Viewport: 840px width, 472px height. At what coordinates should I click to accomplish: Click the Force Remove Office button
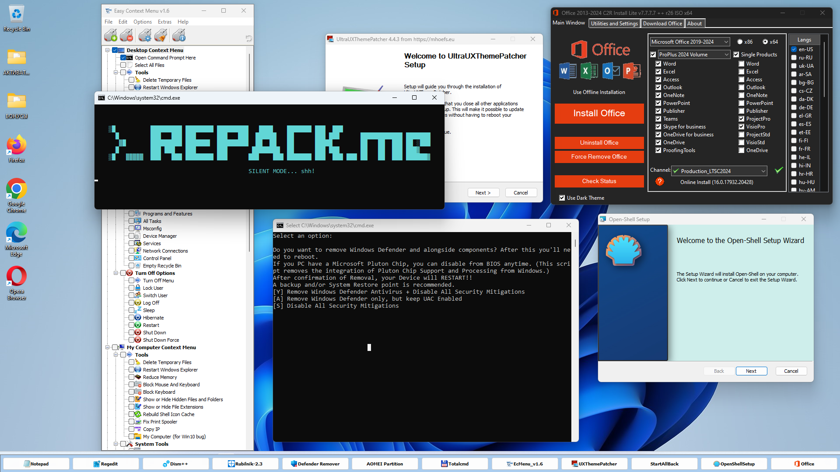point(599,157)
